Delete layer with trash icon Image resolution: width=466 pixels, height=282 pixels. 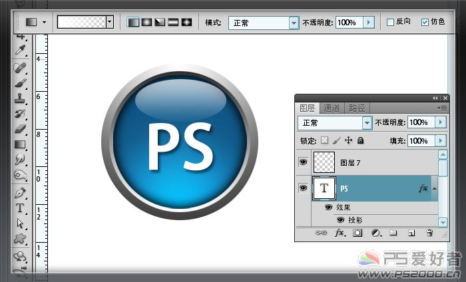[429, 233]
